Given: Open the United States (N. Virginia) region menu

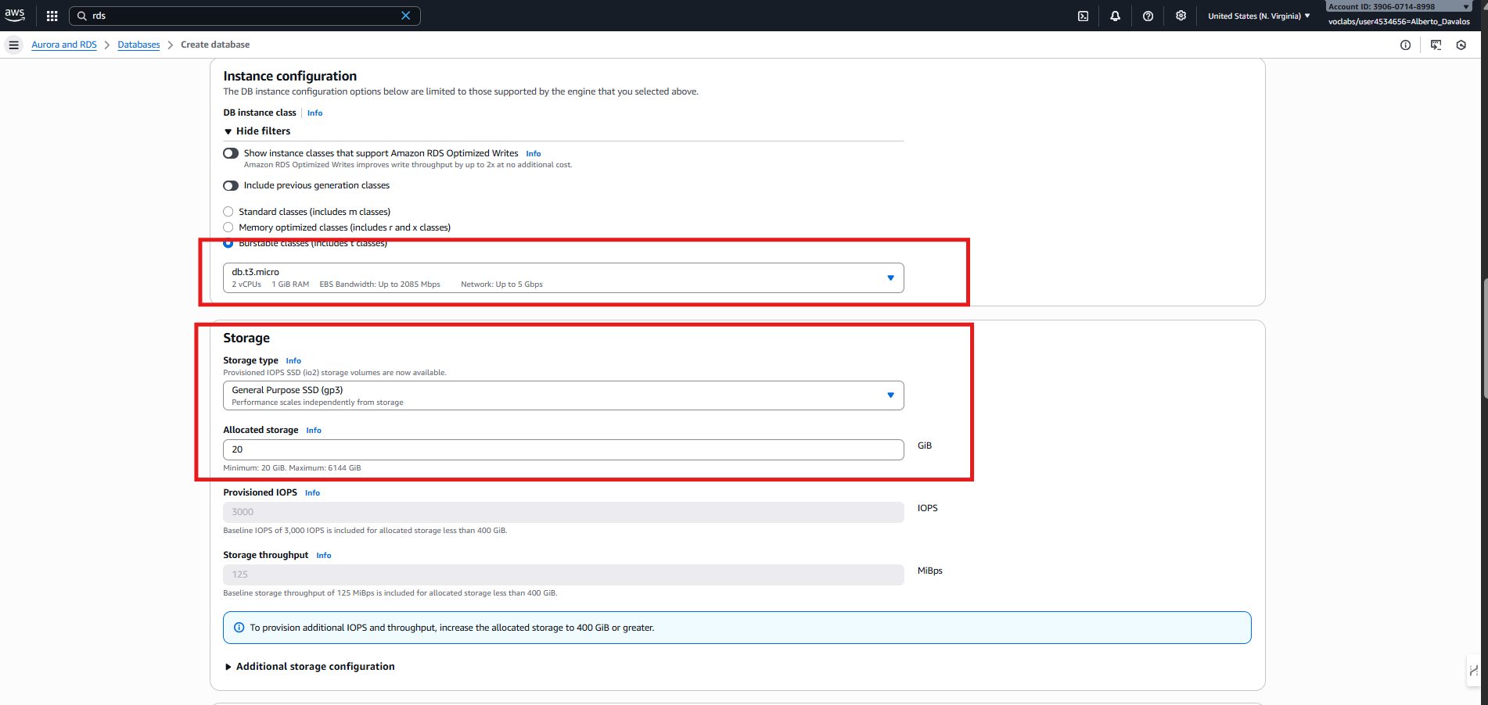Looking at the screenshot, I should pos(1258,16).
